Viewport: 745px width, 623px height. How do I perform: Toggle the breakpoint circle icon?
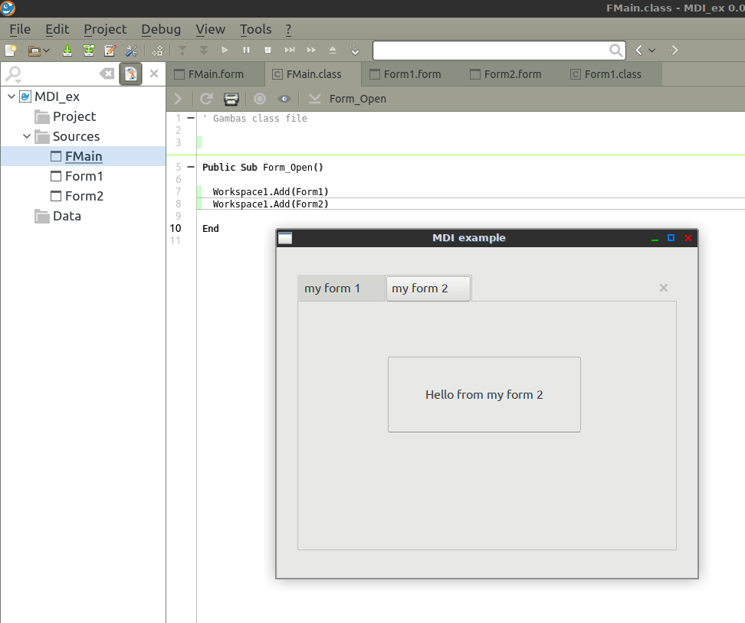260,99
